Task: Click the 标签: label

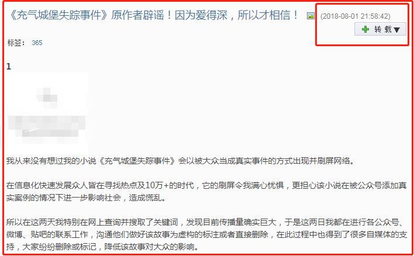Action: [x=16, y=43]
